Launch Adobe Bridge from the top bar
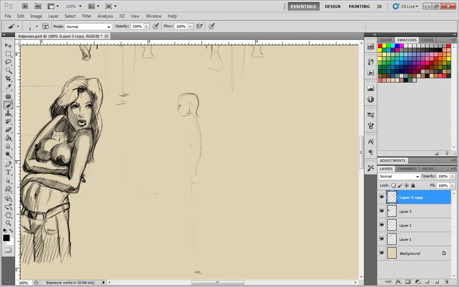The width and height of the screenshot is (459, 287). pyautogui.click(x=25, y=6)
